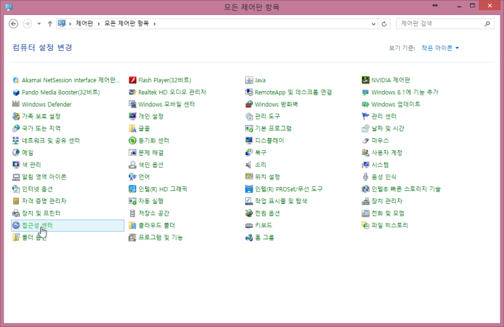Open the 마우스 icon
Viewport: 504px width, 327px height.
[x=365, y=141]
